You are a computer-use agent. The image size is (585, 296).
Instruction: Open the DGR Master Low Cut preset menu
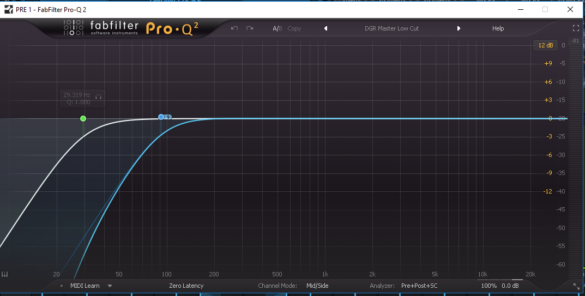[x=392, y=28]
